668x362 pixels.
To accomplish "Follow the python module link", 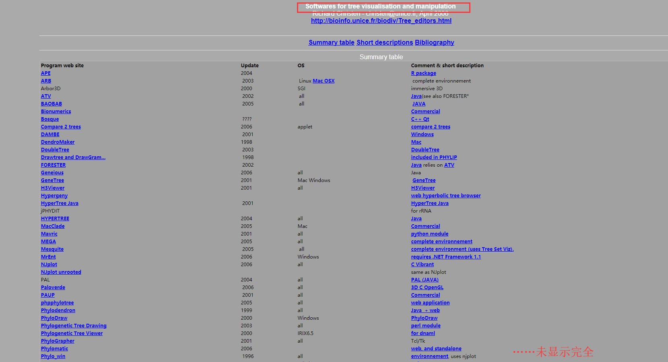I will [x=430, y=234].
